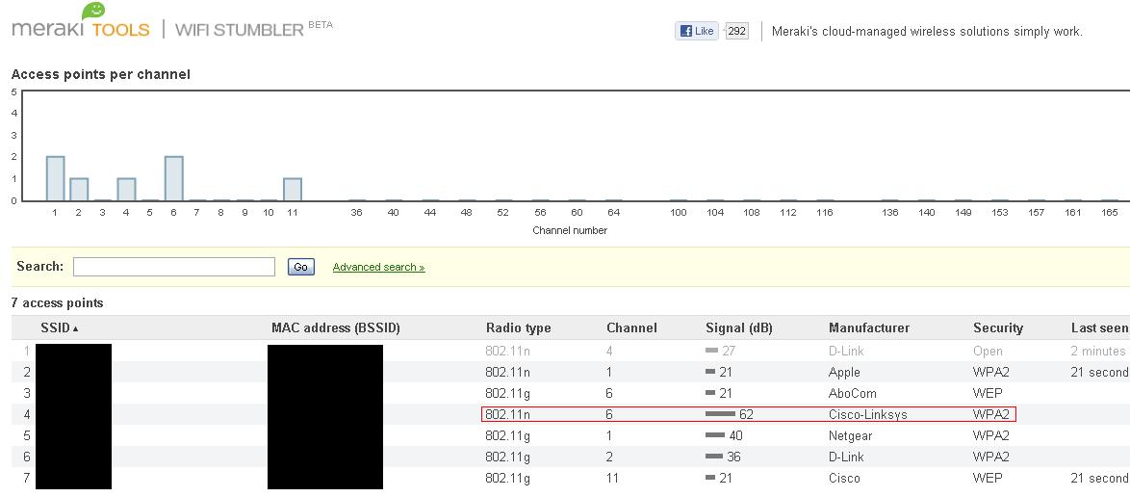
Task: Select the Apple manufacturer cell
Action: 845,372
